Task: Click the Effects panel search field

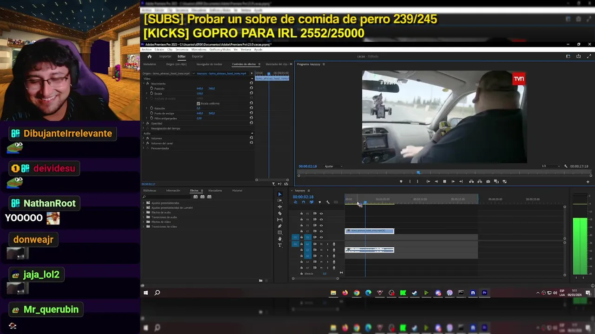Action: click(167, 197)
